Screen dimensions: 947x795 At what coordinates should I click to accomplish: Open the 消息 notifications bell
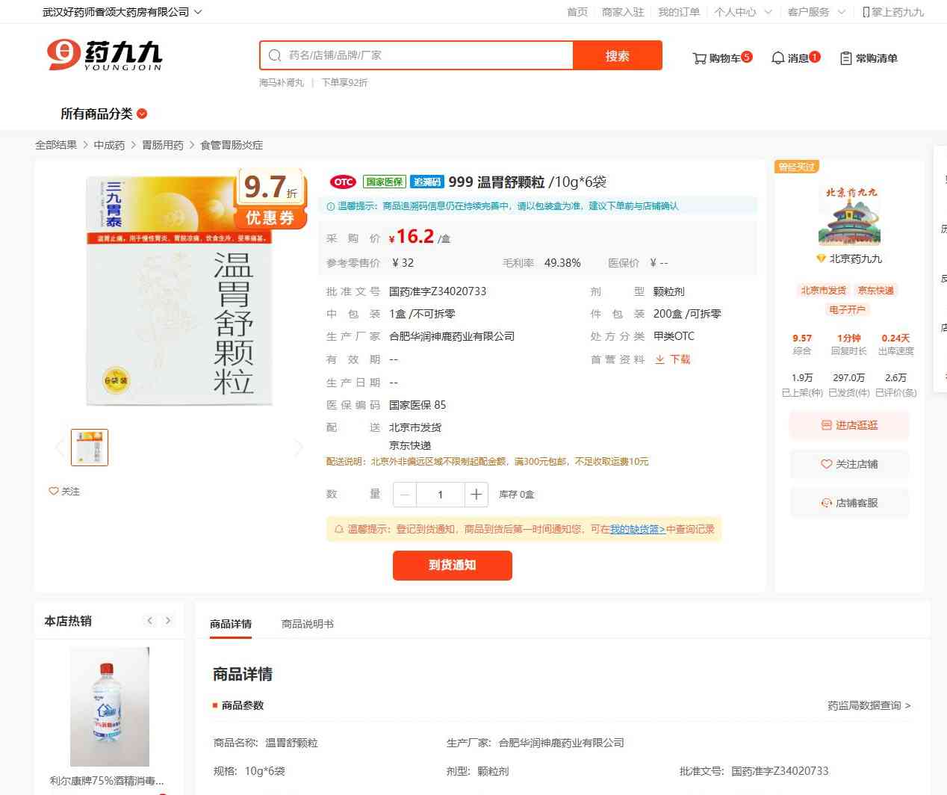click(795, 58)
